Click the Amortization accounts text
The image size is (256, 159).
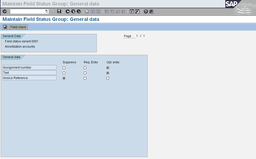pos(20,47)
